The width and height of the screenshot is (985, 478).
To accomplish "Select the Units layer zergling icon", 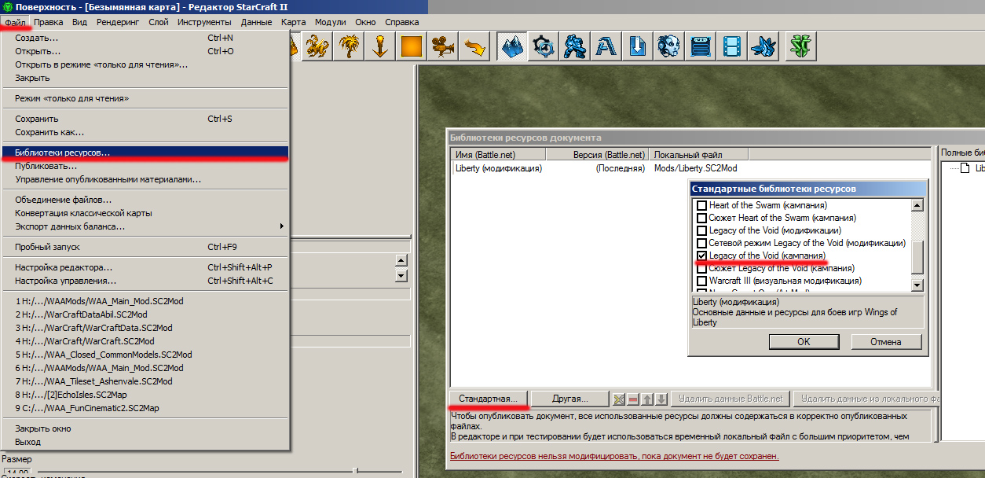I will pos(317,47).
